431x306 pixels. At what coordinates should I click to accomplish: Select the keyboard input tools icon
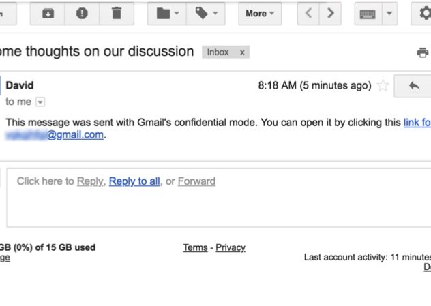point(368,13)
